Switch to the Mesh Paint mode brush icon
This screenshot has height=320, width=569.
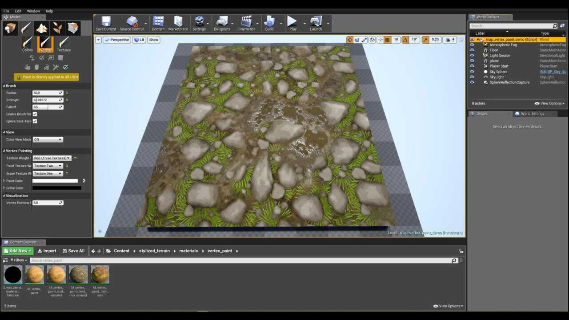26,28
